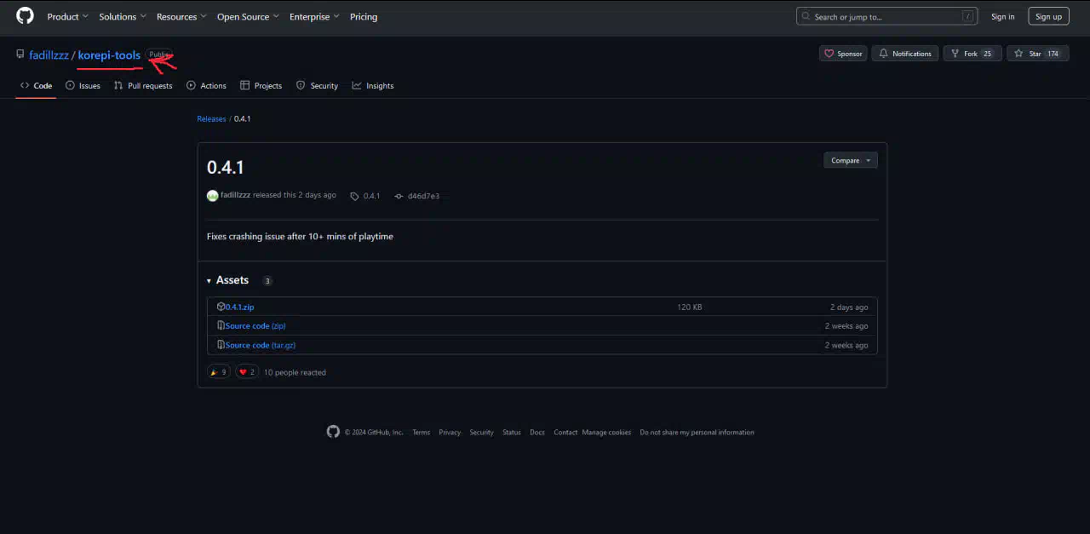The height and width of the screenshot is (534, 1090).
Task: Open the korepi-tools repository link
Action: 109,55
